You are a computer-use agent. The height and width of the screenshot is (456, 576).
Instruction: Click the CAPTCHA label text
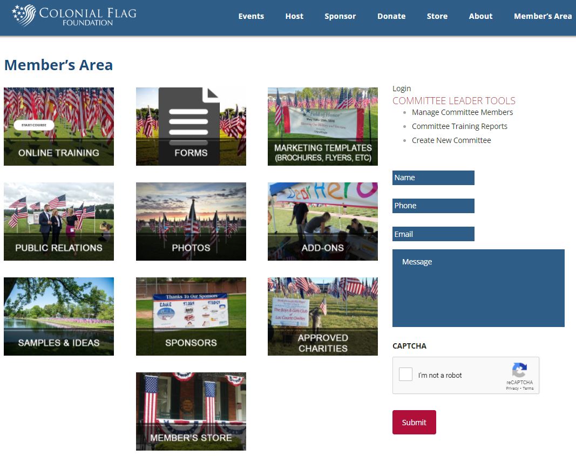click(x=409, y=346)
